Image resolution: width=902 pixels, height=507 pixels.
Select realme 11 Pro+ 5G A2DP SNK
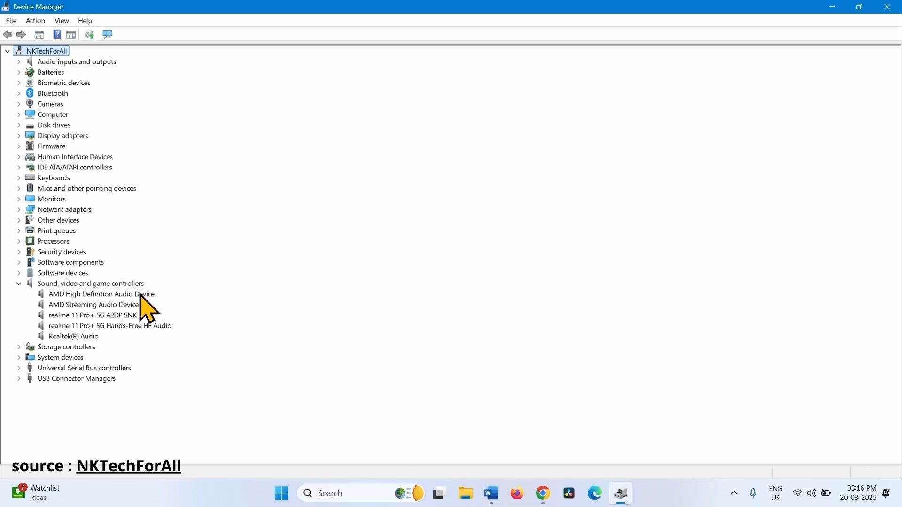click(93, 315)
